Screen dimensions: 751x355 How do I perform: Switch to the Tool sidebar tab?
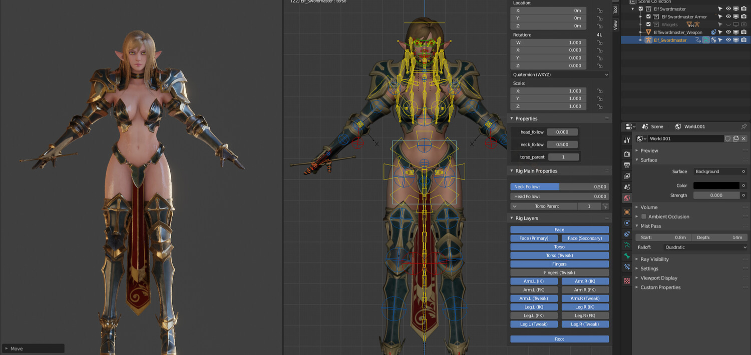pos(616,9)
